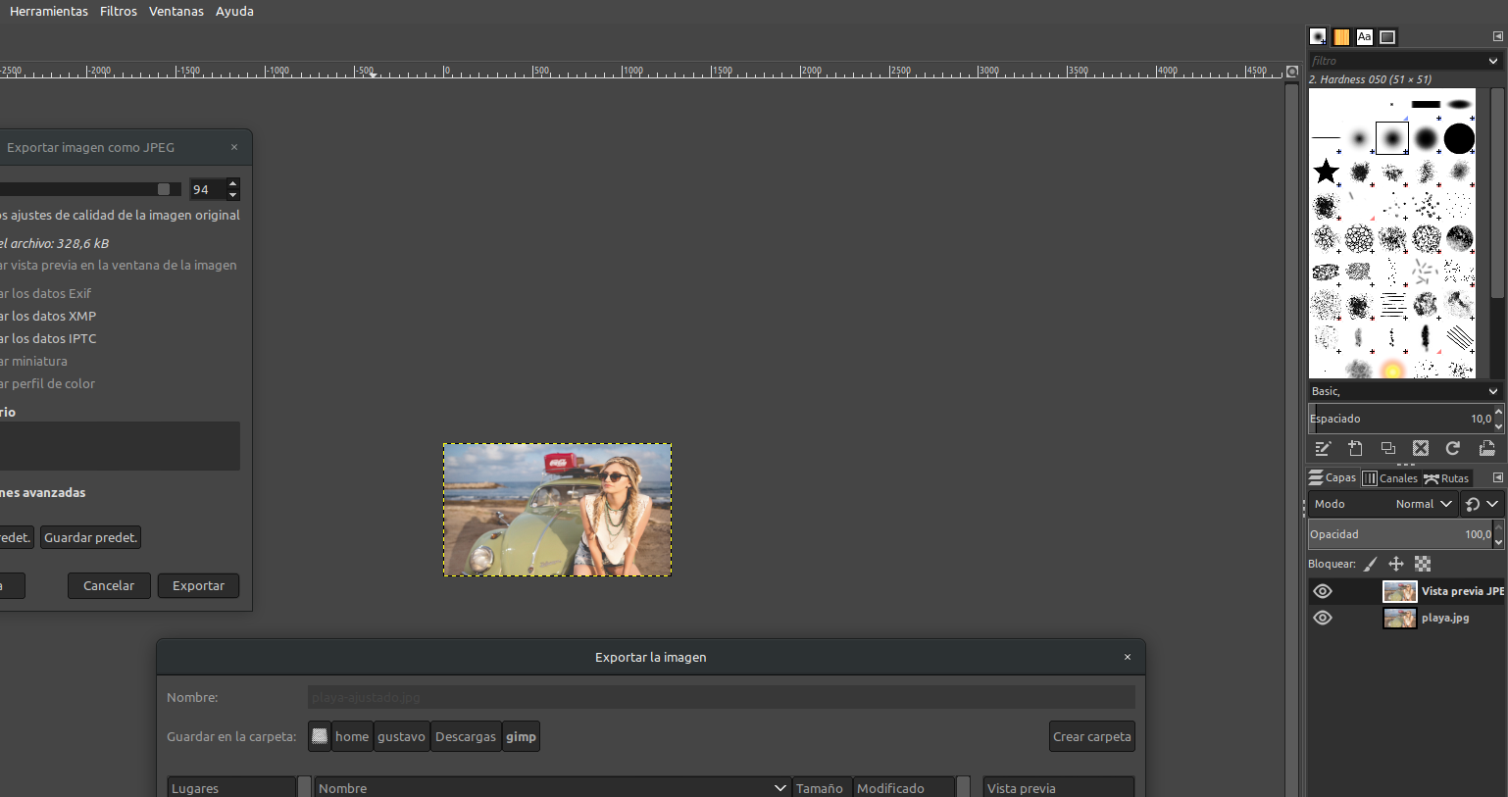
Task: Increase Espaciado with up arrow
Action: pos(1498,412)
